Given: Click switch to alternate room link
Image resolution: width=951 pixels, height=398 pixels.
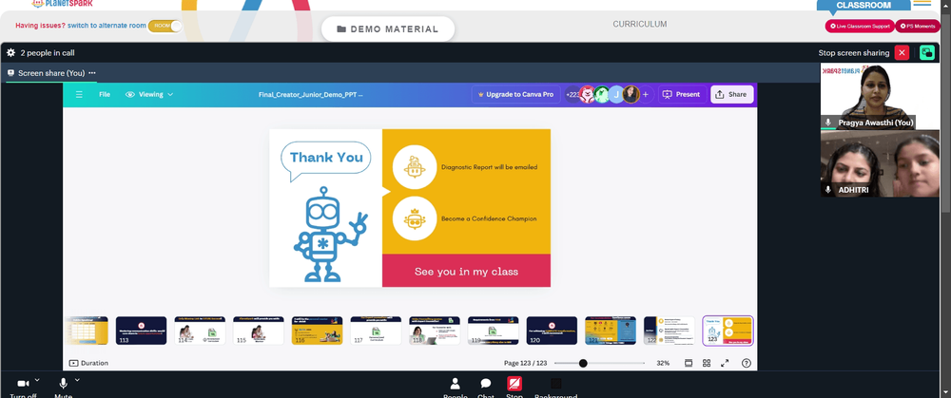Looking at the screenshot, I should click(x=107, y=26).
